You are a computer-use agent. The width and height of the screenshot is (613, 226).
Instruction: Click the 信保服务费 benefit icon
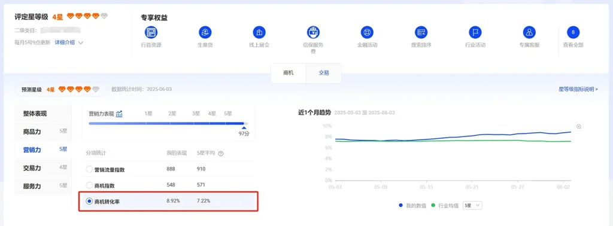tap(313, 32)
